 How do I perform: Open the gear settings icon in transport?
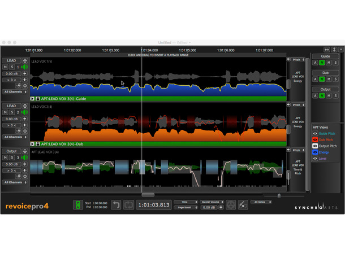(x=231, y=205)
